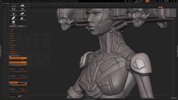Viewport: 178px width, 100px height.
Task: Open the Render menu
Action: [83, 3]
